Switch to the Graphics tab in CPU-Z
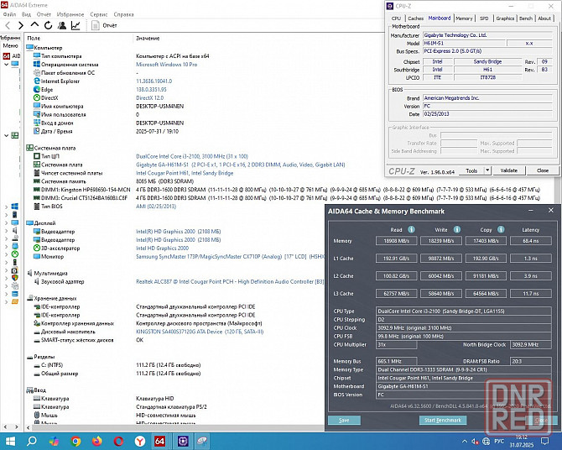This screenshot has width=562, height=450. (x=505, y=18)
